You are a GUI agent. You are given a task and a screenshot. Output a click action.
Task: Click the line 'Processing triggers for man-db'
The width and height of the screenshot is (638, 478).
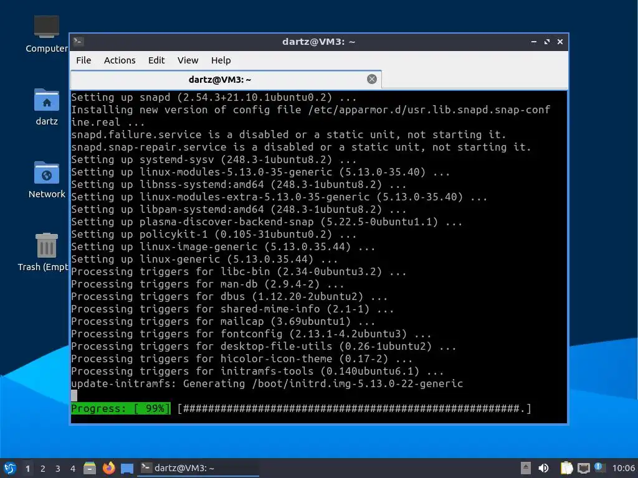[x=207, y=284]
